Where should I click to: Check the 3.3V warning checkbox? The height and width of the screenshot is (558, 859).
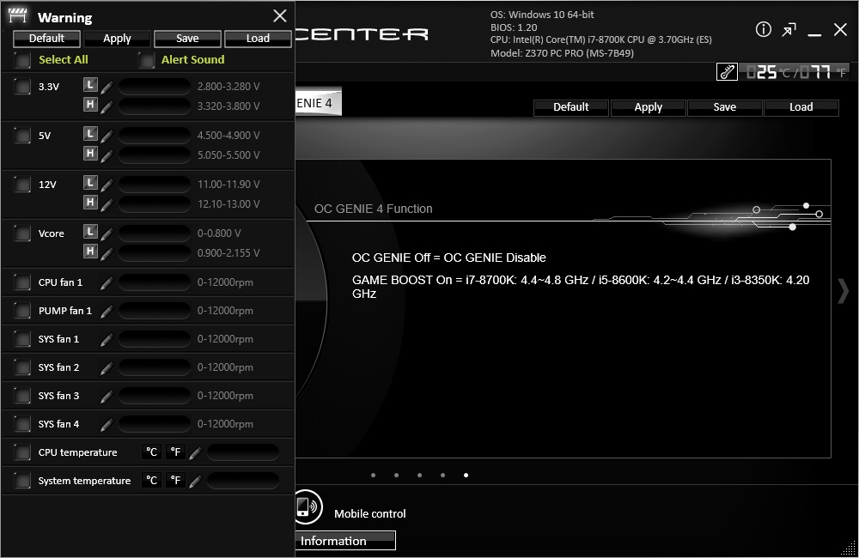point(22,87)
